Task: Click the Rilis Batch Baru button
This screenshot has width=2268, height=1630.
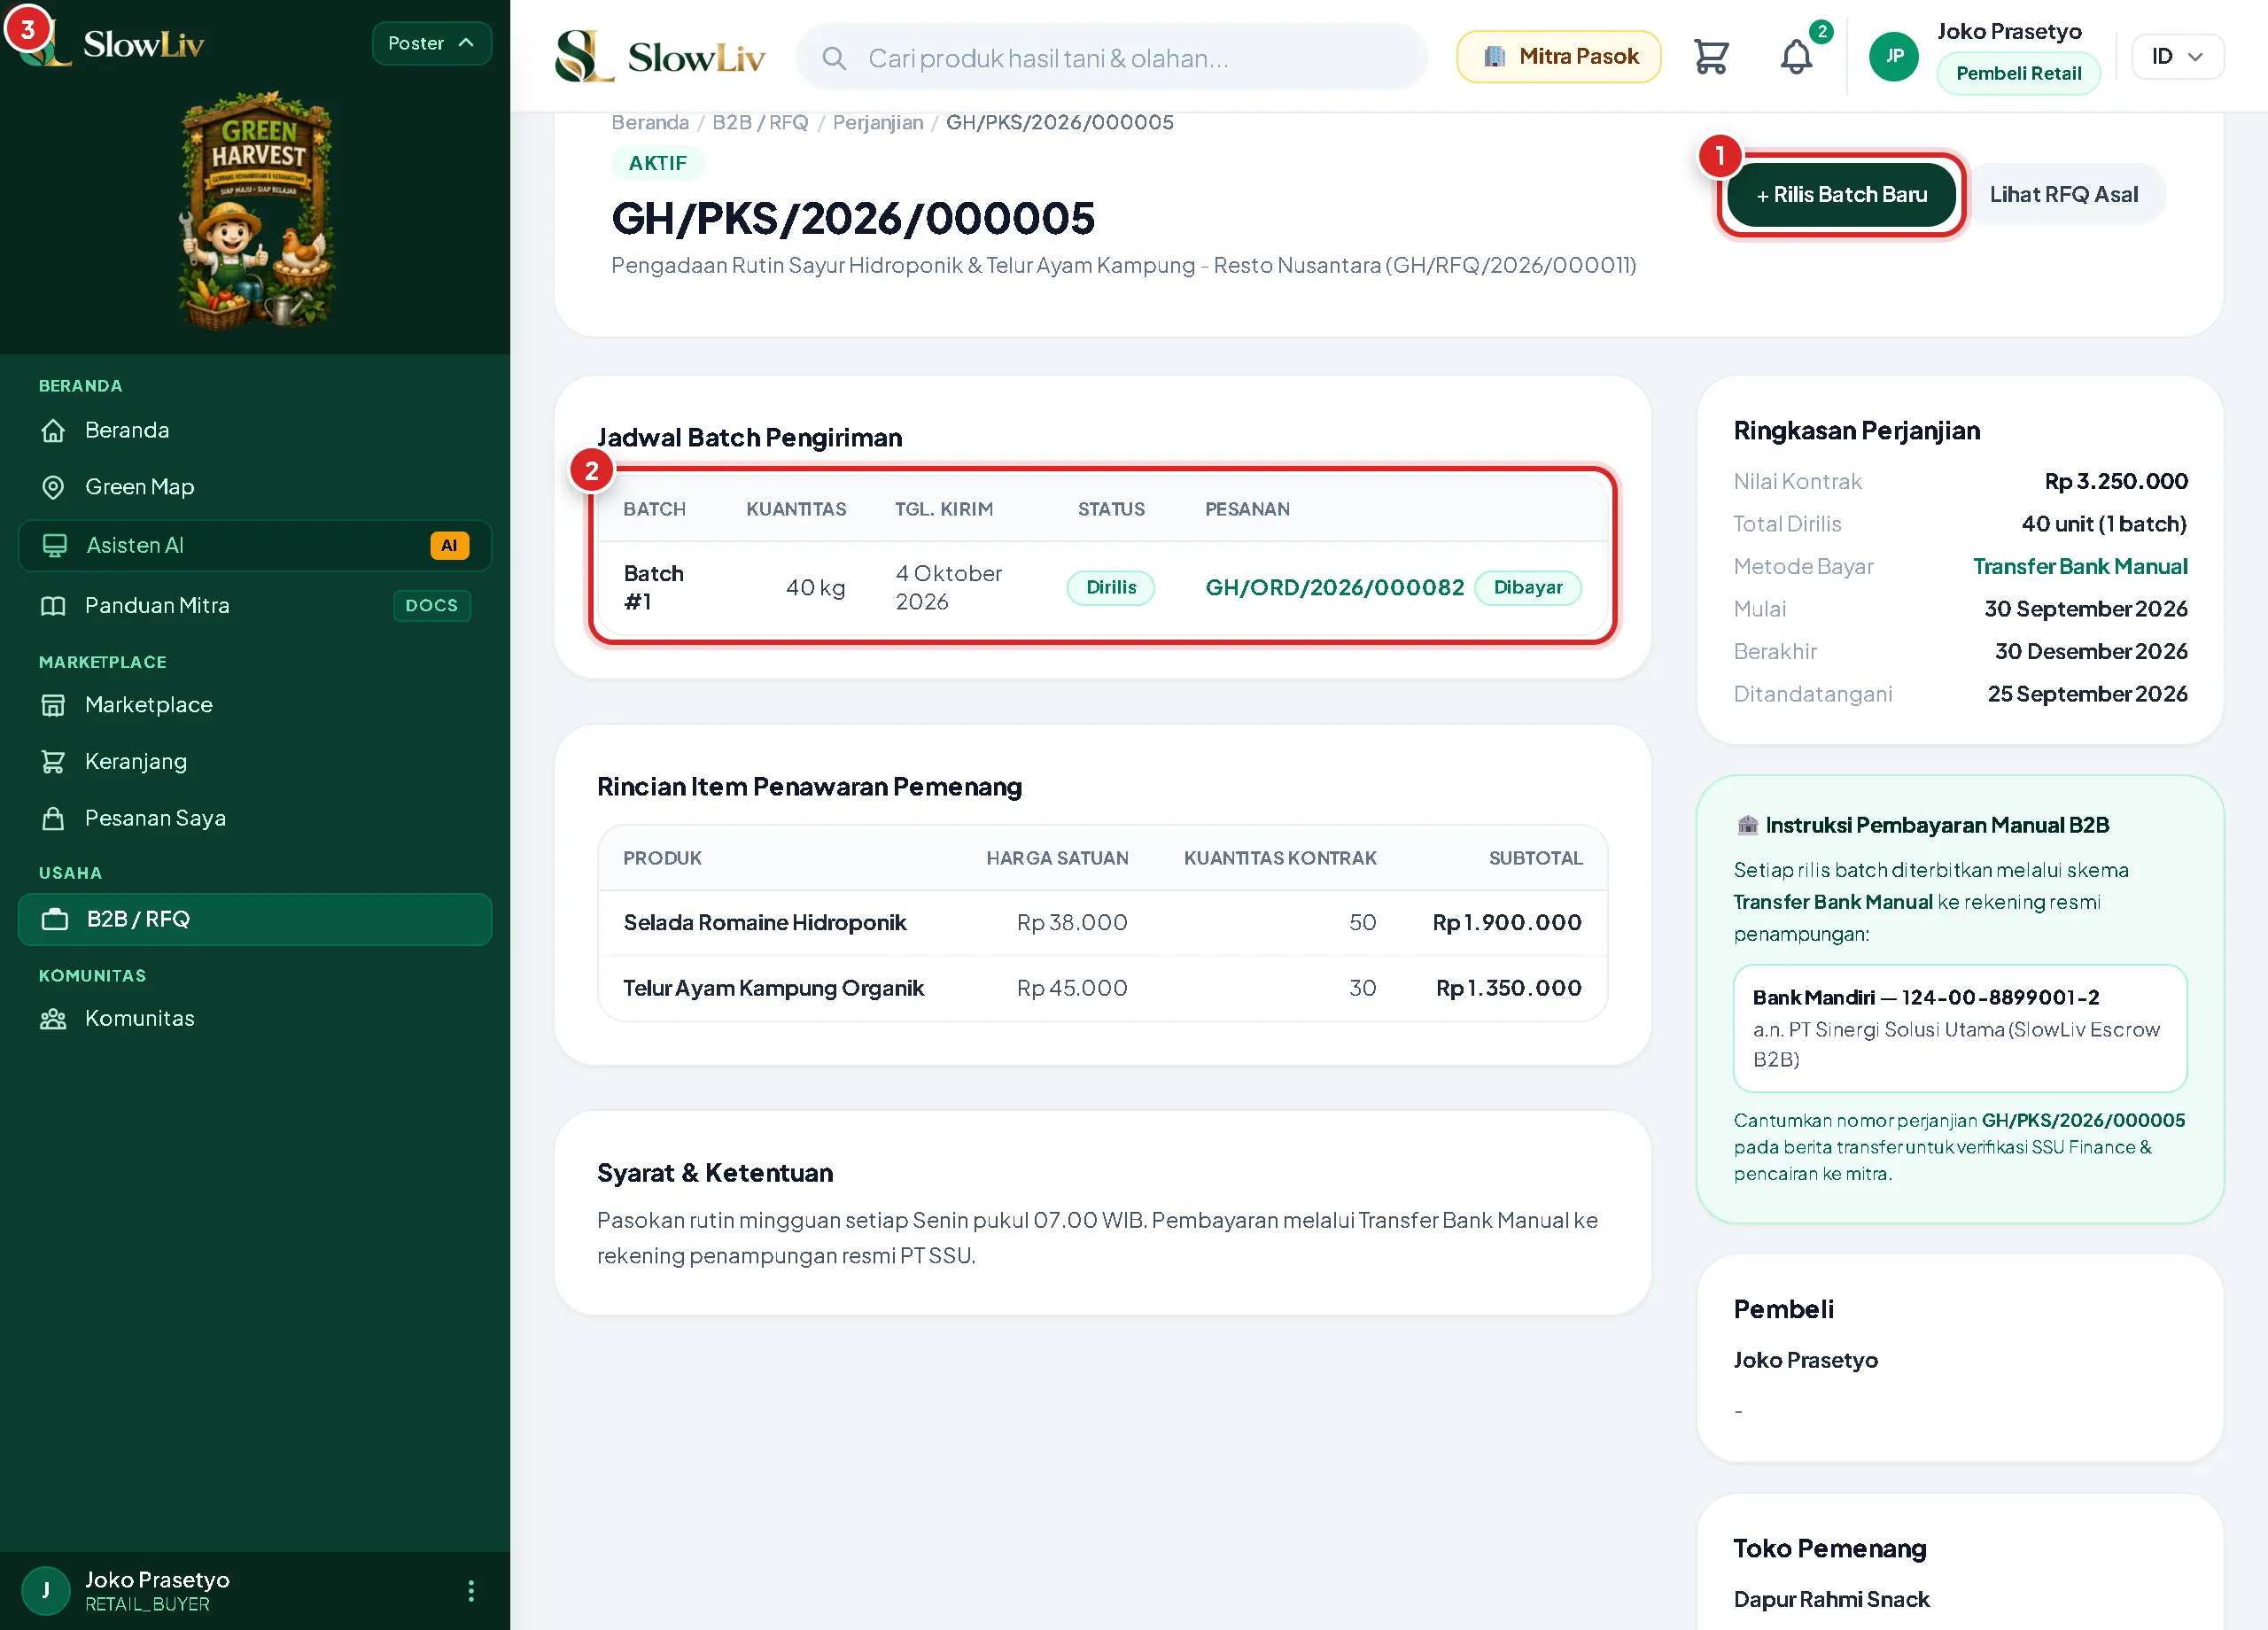Action: (1841, 195)
